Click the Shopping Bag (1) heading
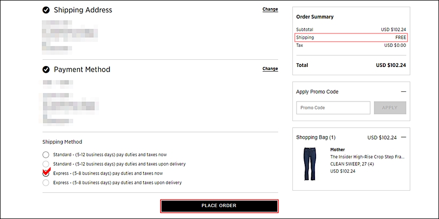This screenshot has height=219, width=439. (316, 138)
